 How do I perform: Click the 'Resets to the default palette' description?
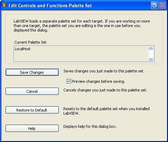coord(106,111)
